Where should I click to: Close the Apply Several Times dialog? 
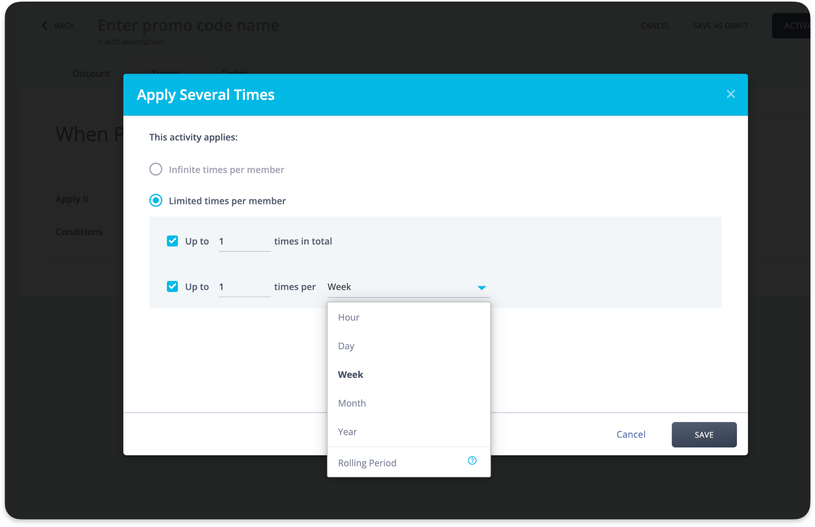click(731, 94)
